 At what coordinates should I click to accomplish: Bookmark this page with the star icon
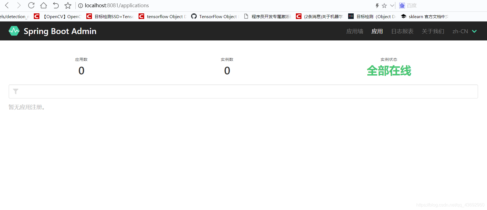pos(68,5)
